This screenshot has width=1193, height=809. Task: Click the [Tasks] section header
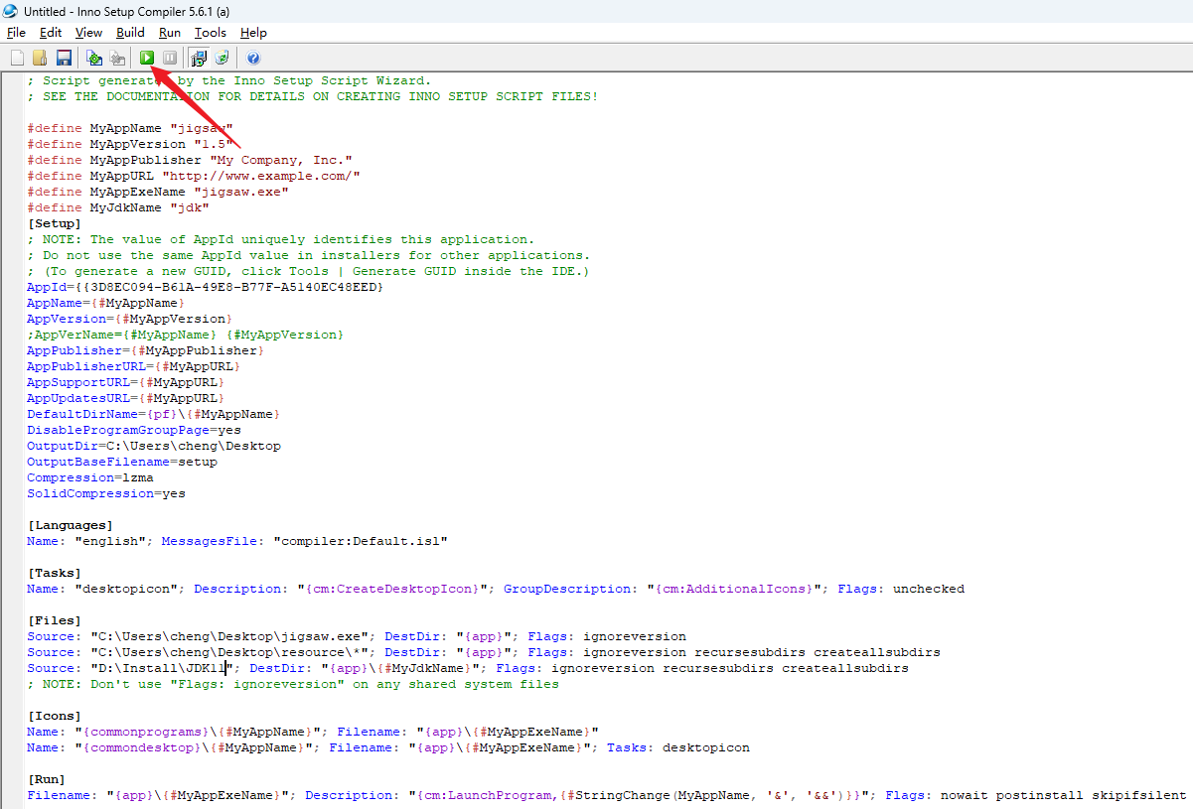[x=55, y=573]
